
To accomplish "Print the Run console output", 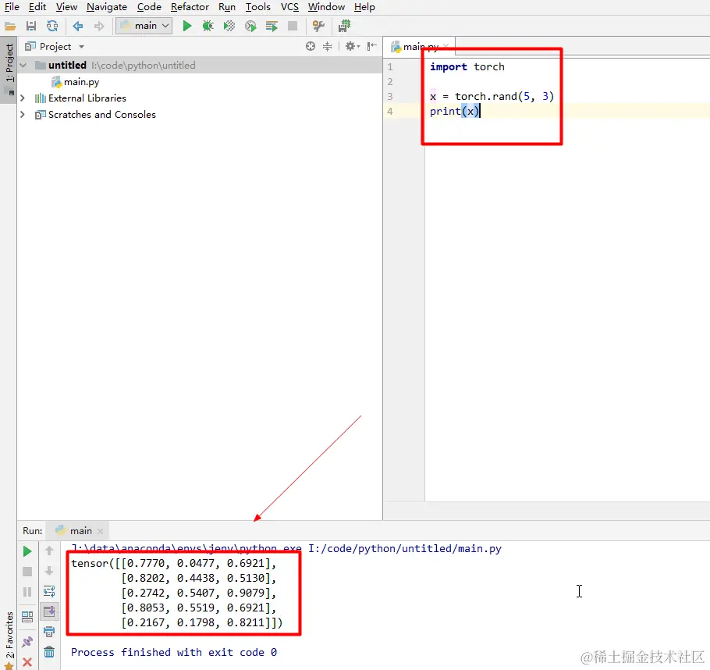I will tap(49, 632).
